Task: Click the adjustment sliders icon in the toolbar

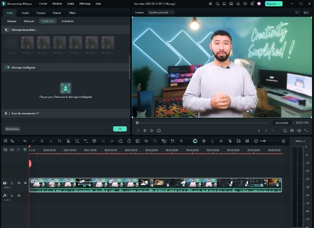Action: [x=172, y=141]
